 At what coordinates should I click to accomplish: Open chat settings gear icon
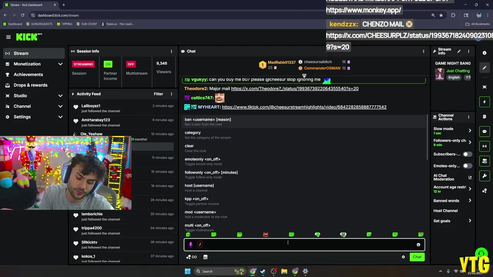[x=403, y=257]
